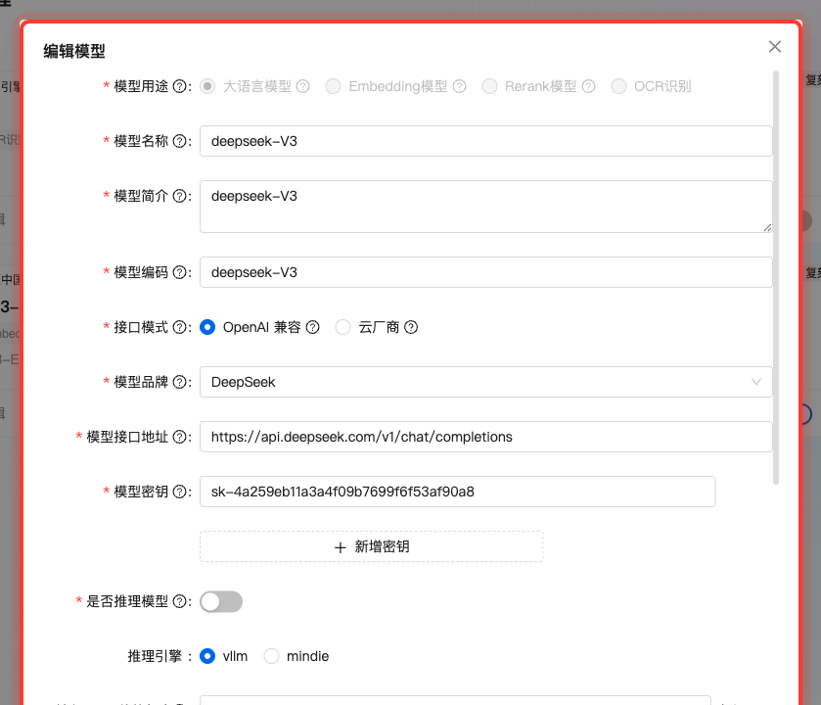
Task: Click inside the 模型密钥 key field
Action: 457,492
